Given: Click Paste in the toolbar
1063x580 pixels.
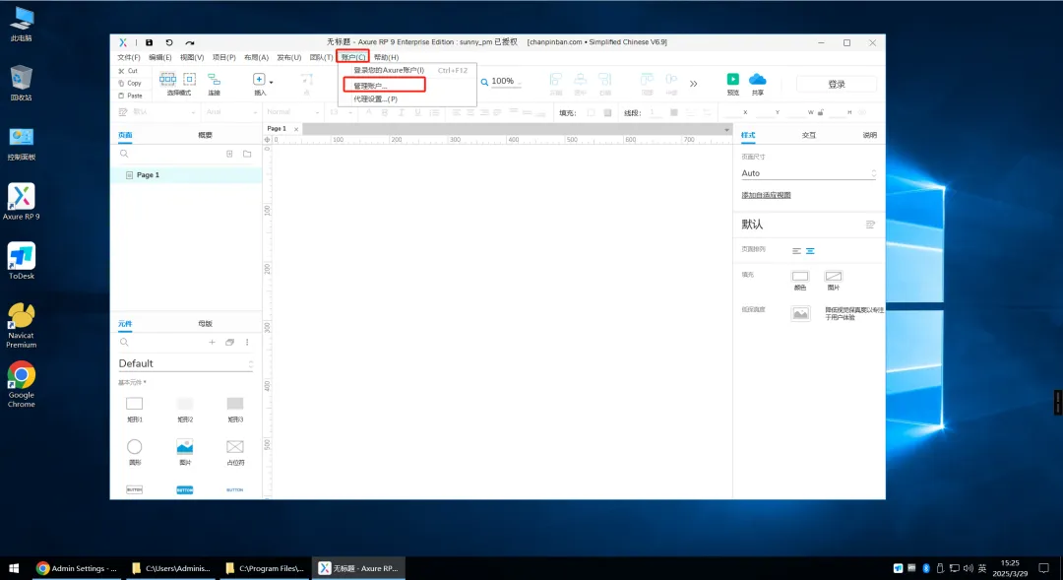Looking at the screenshot, I should [x=130, y=96].
